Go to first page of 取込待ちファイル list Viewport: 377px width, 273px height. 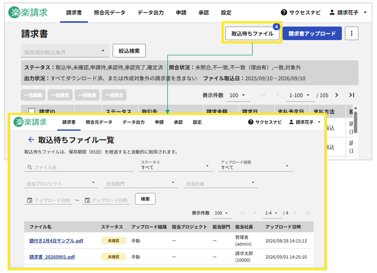click(x=243, y=213)
